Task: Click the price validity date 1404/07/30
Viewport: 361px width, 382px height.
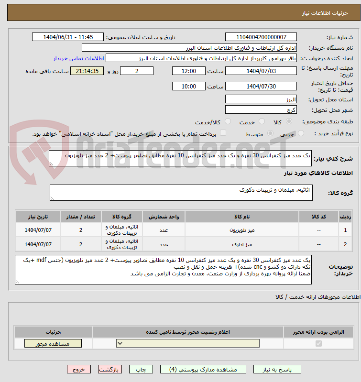Action: (x=261, y=86)
